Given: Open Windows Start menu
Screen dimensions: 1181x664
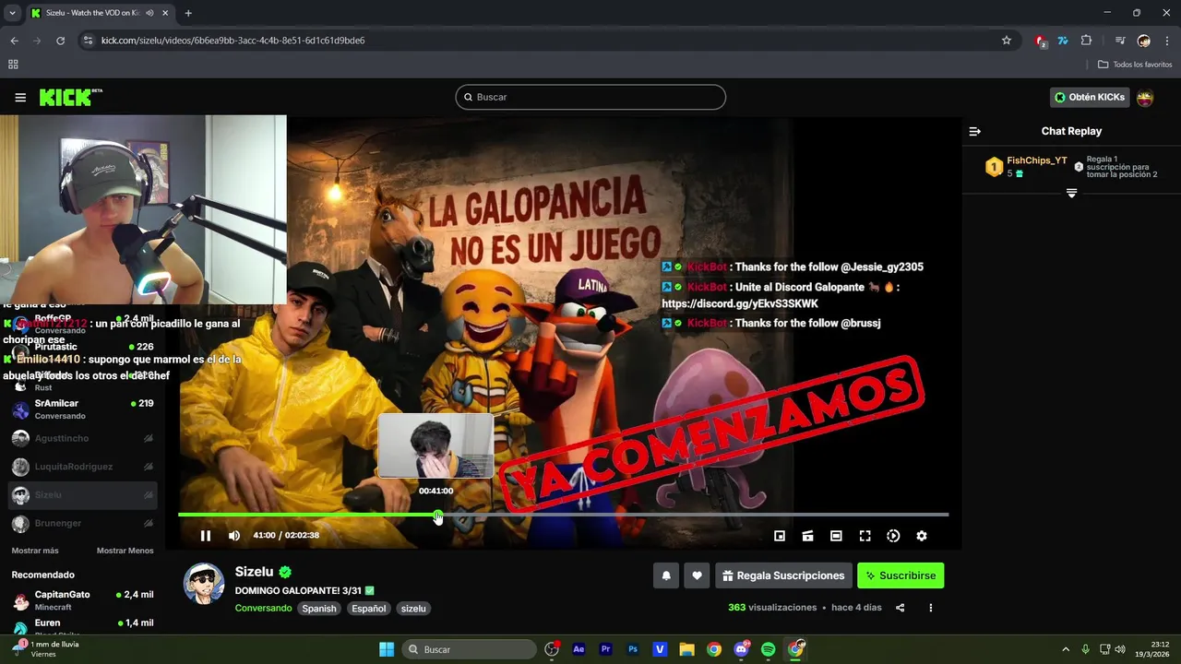Looking at the screenshot, I should pyautogui.click(x=387, y=649).
